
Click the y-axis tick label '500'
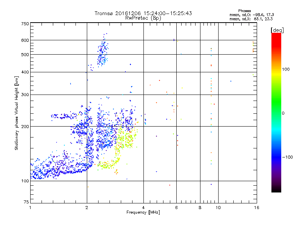click(25, 55)
